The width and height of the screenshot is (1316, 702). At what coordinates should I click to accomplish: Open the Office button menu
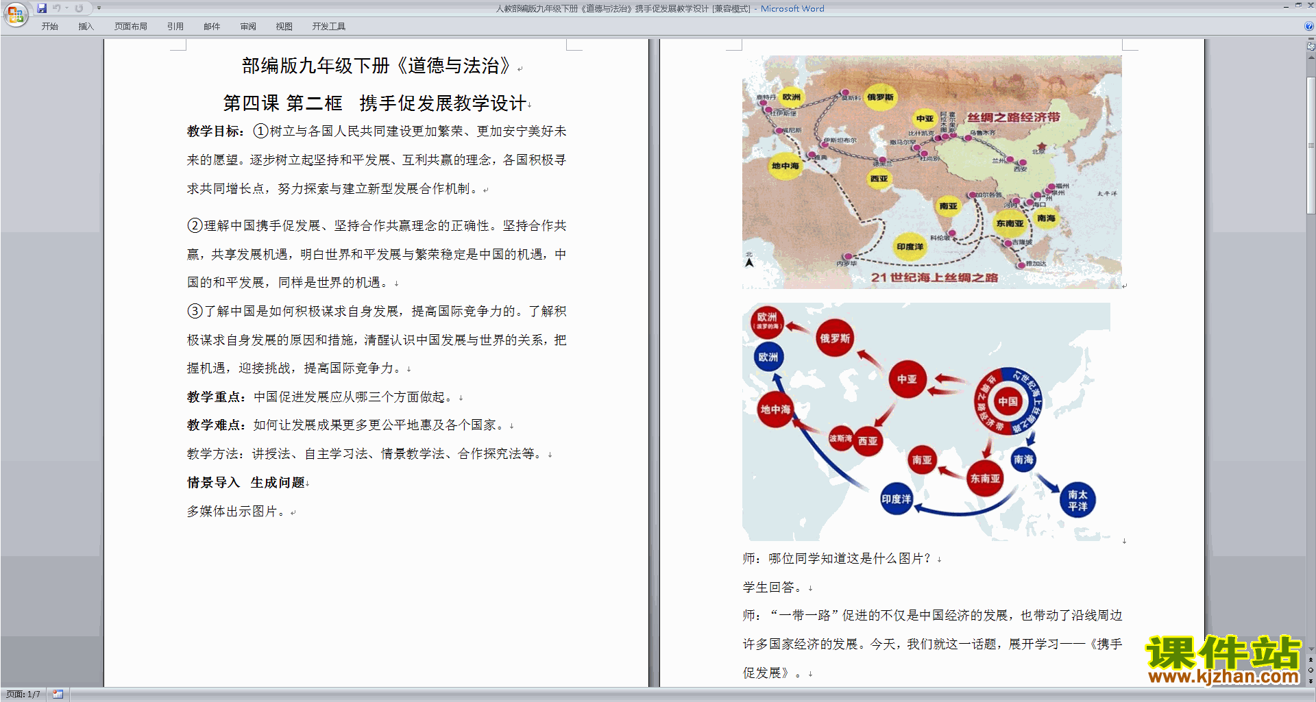tap(15, 14)
